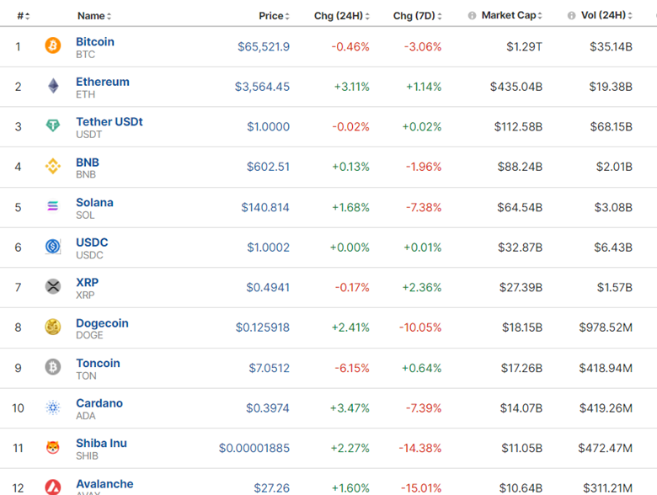Screen dimensions: 657x495
Task: Click Dogecoin 7D change -10.05%
Action: [420, 327]
